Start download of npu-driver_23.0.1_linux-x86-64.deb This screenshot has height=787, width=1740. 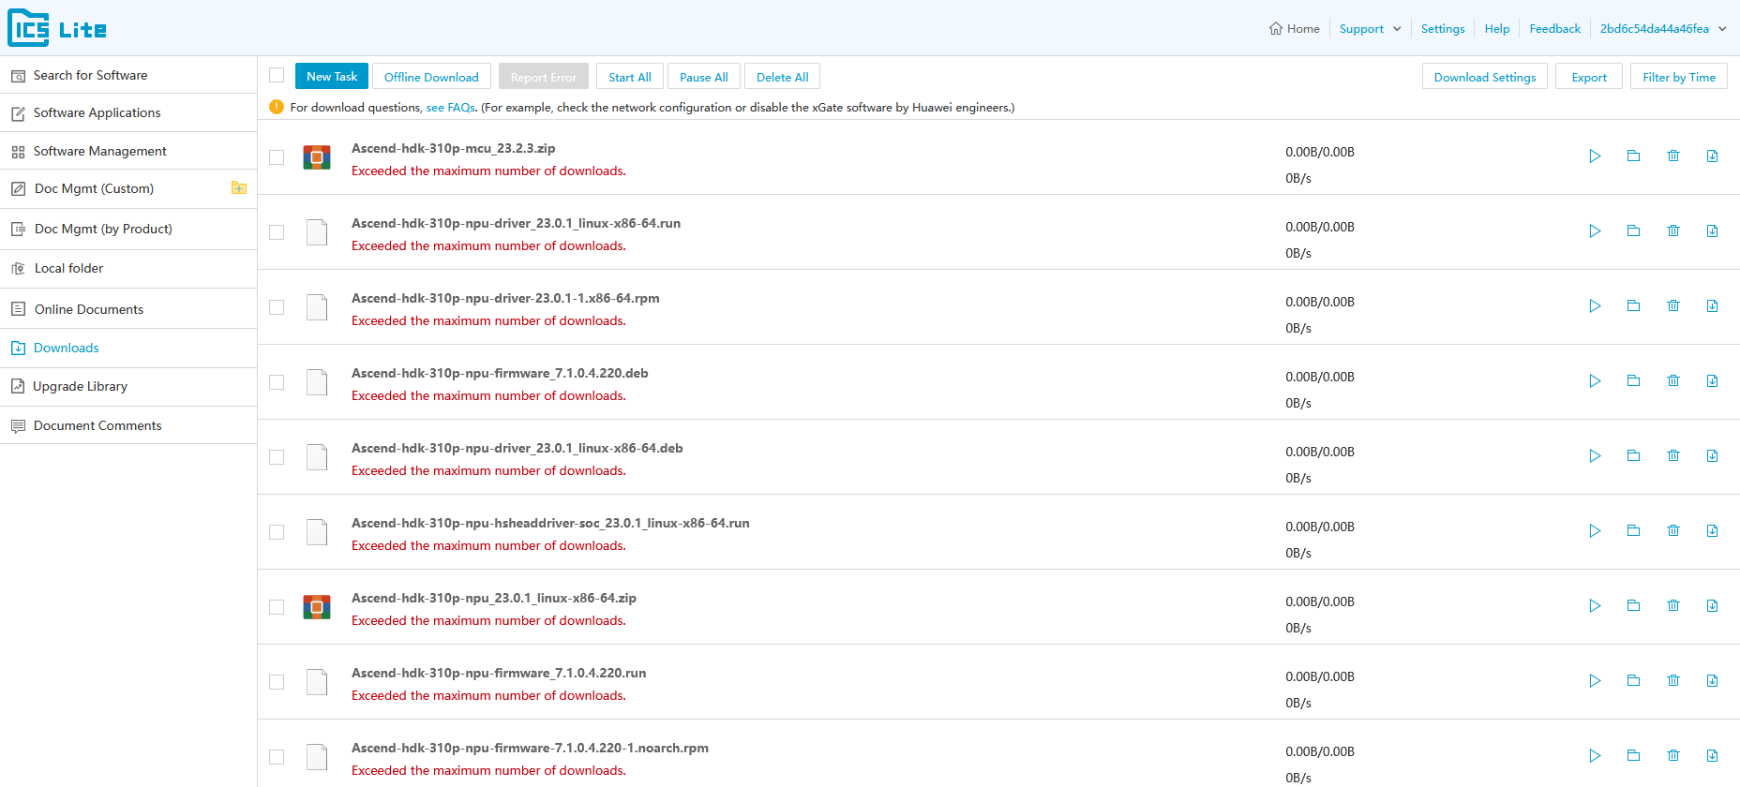coord(1595,456)
